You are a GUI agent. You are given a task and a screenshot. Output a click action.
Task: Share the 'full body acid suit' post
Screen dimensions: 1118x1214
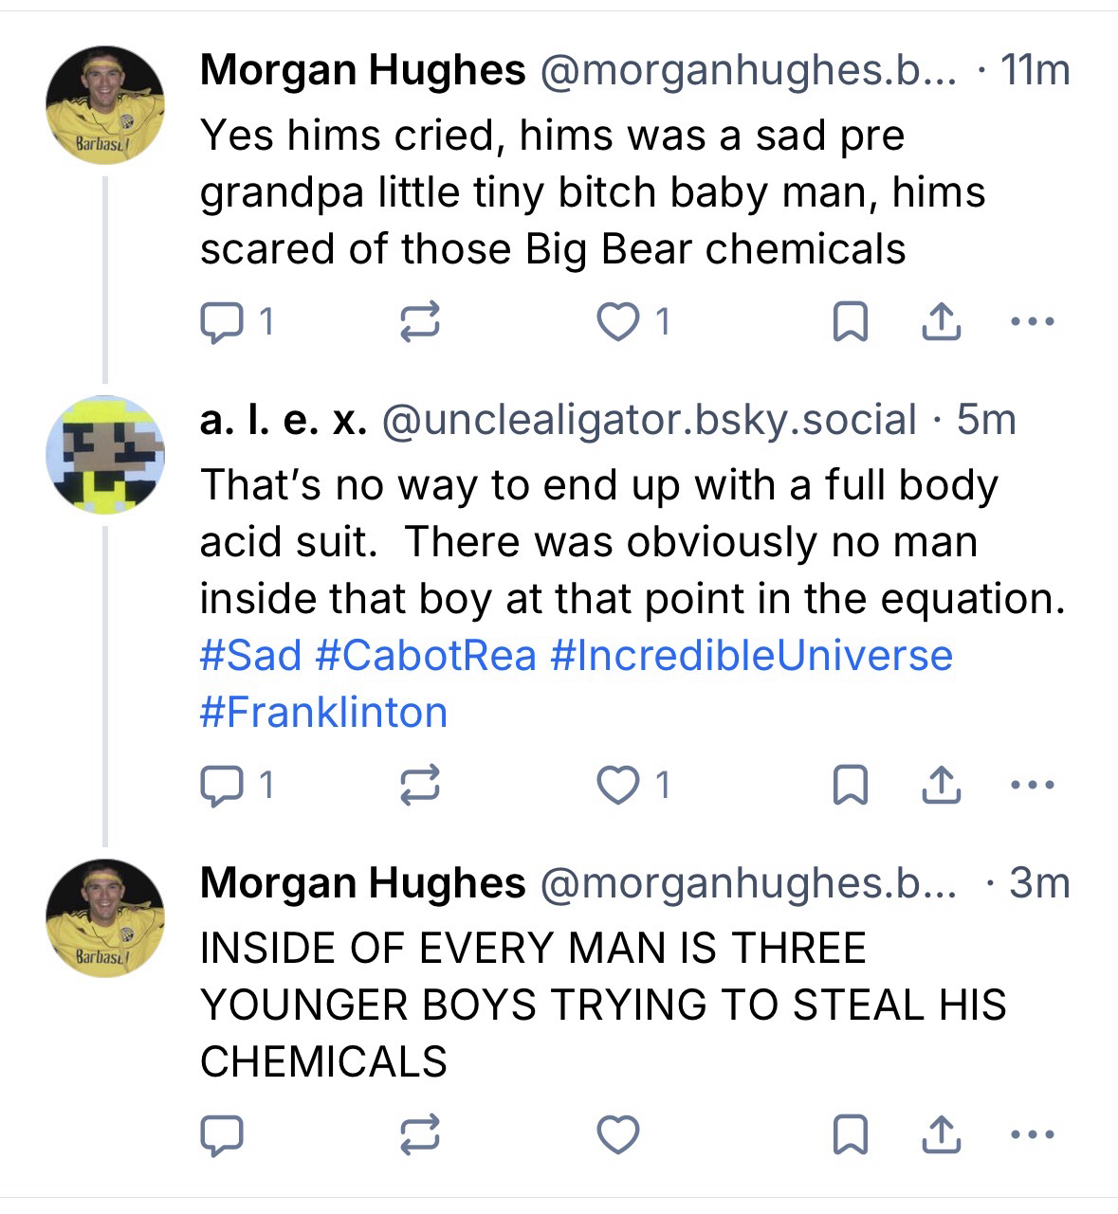(942, 785)
